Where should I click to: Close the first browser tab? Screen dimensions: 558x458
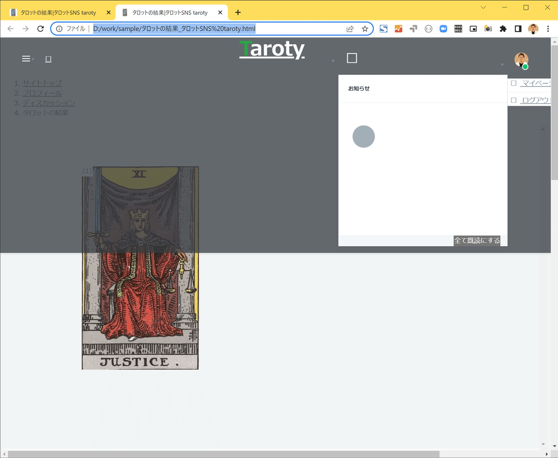(108, 13)
